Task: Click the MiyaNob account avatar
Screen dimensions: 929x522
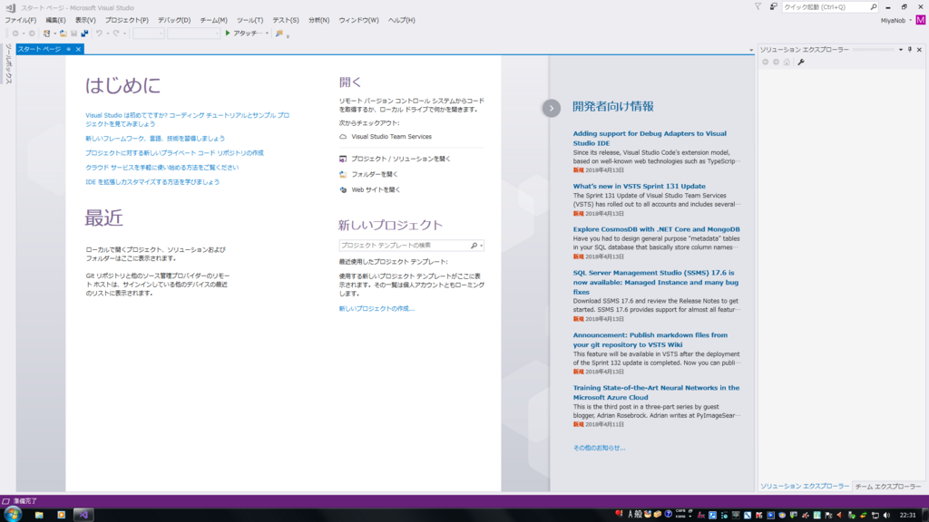Action: point(921,20)
